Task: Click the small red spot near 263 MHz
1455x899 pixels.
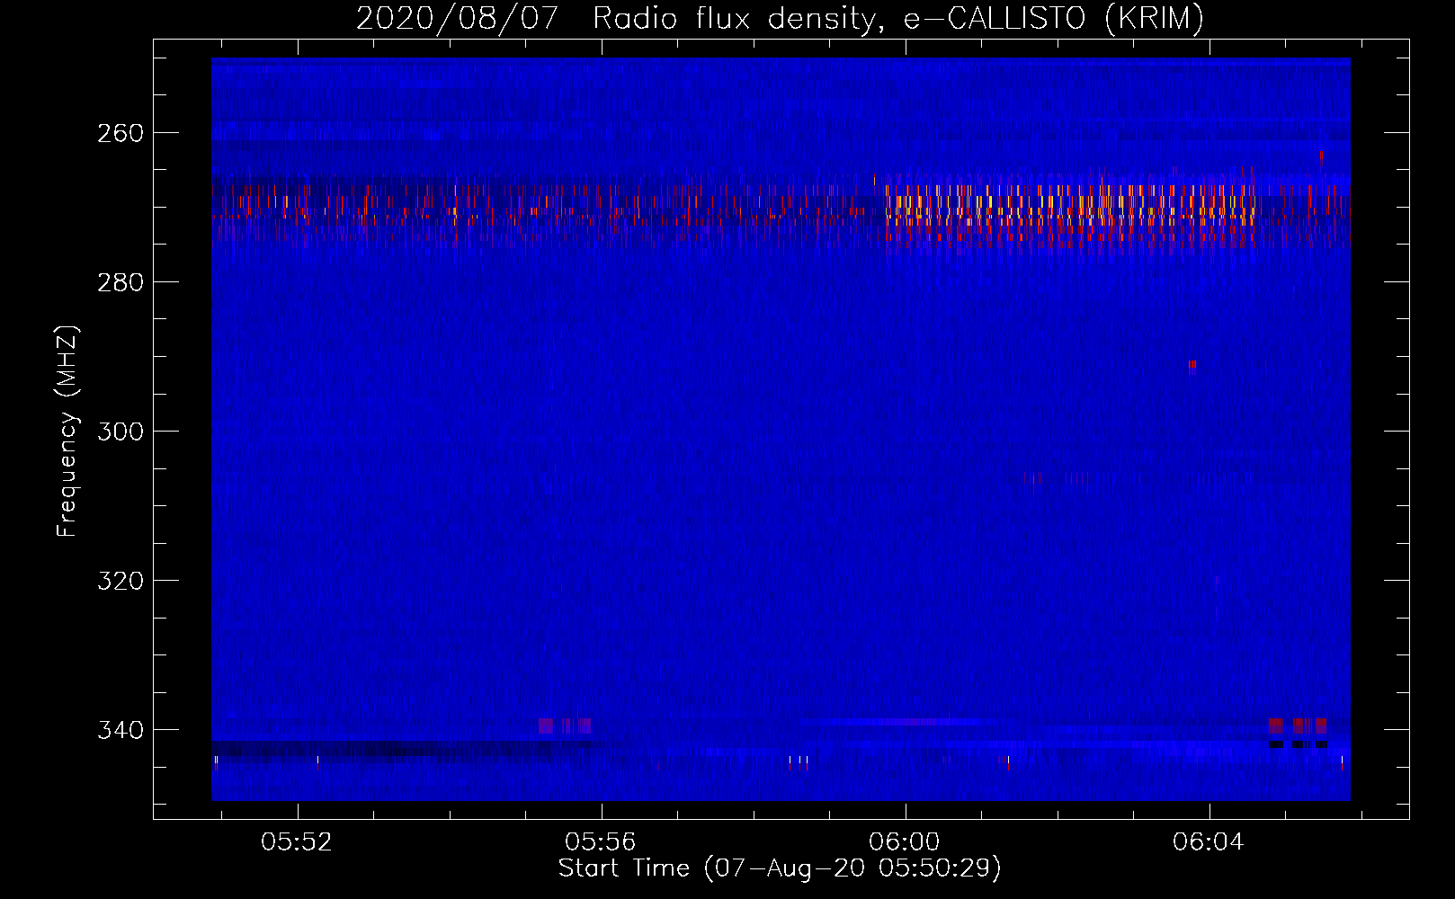Action: click(x=1321, y=157)
